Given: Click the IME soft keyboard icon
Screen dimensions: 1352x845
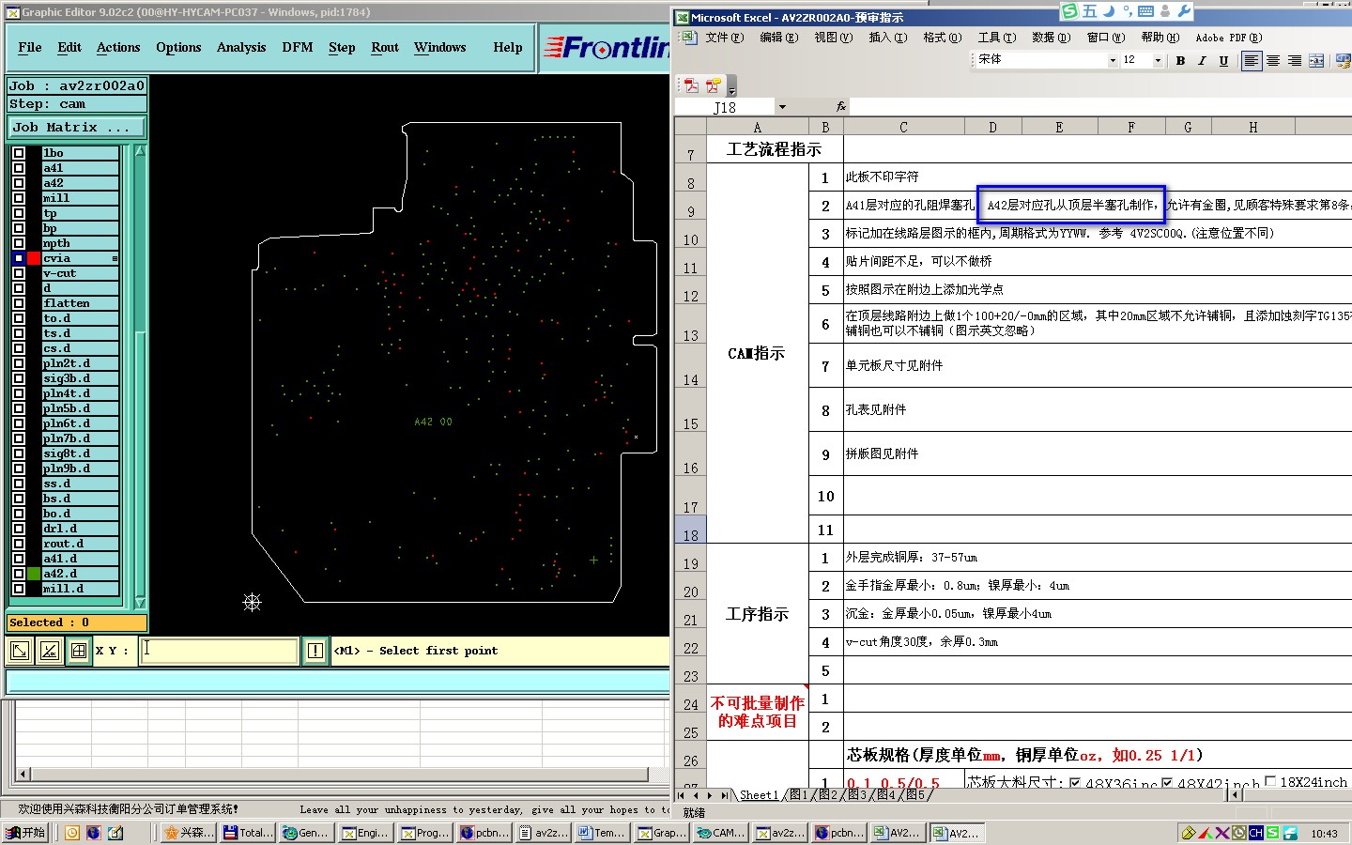Looking at the screenshot, I should (1145, 11).
